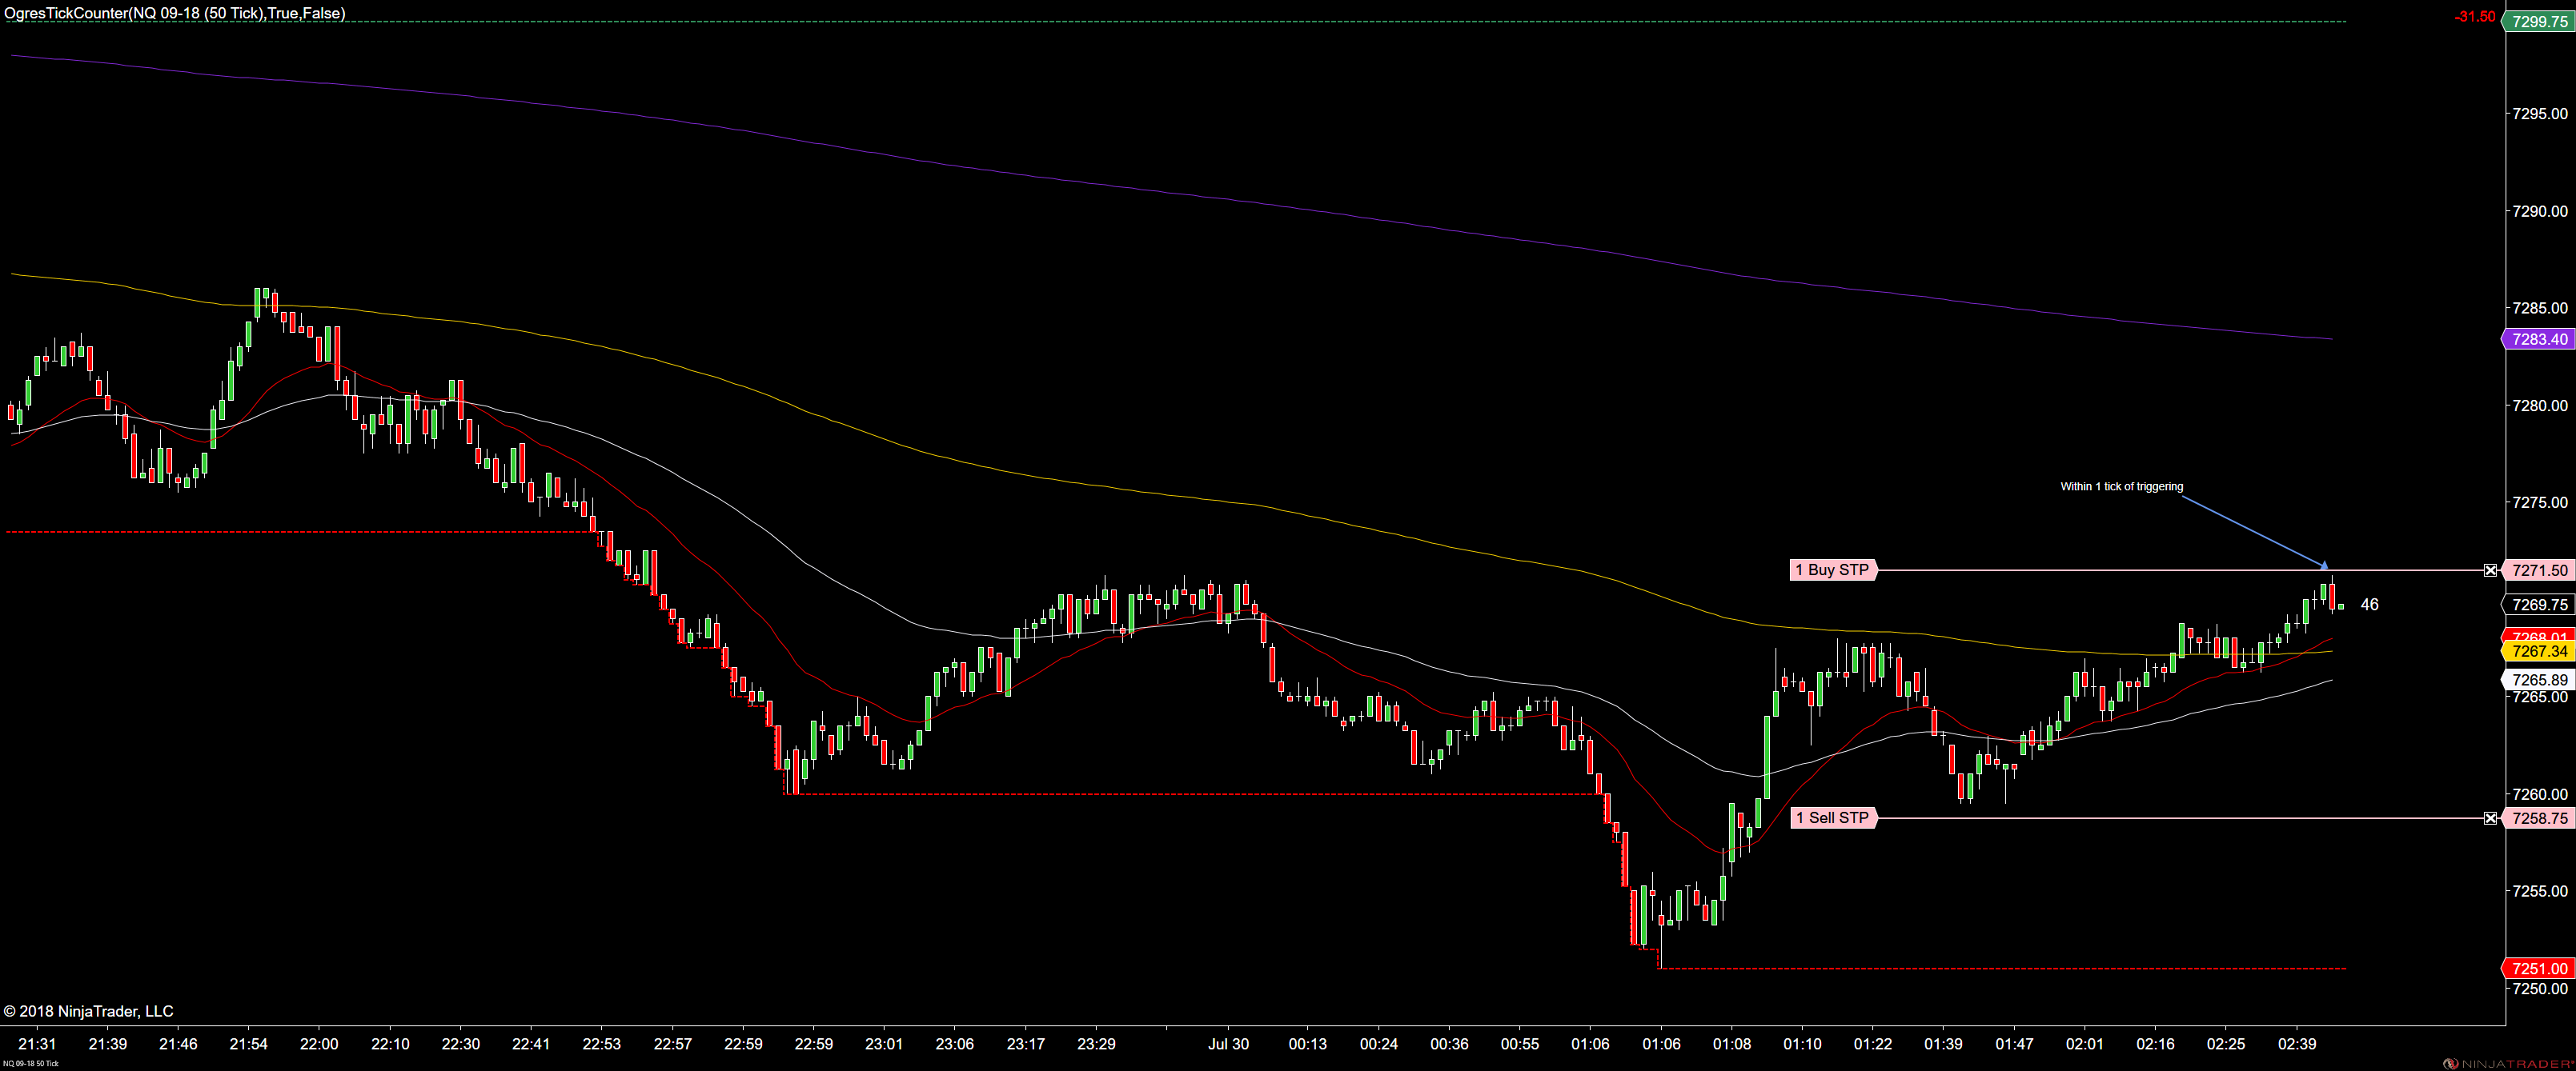Cancel the Sell STP order with X icon

pos(2490,817)
